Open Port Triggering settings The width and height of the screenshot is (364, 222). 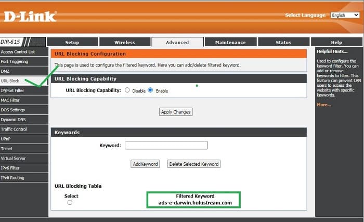tap(24, 61)
